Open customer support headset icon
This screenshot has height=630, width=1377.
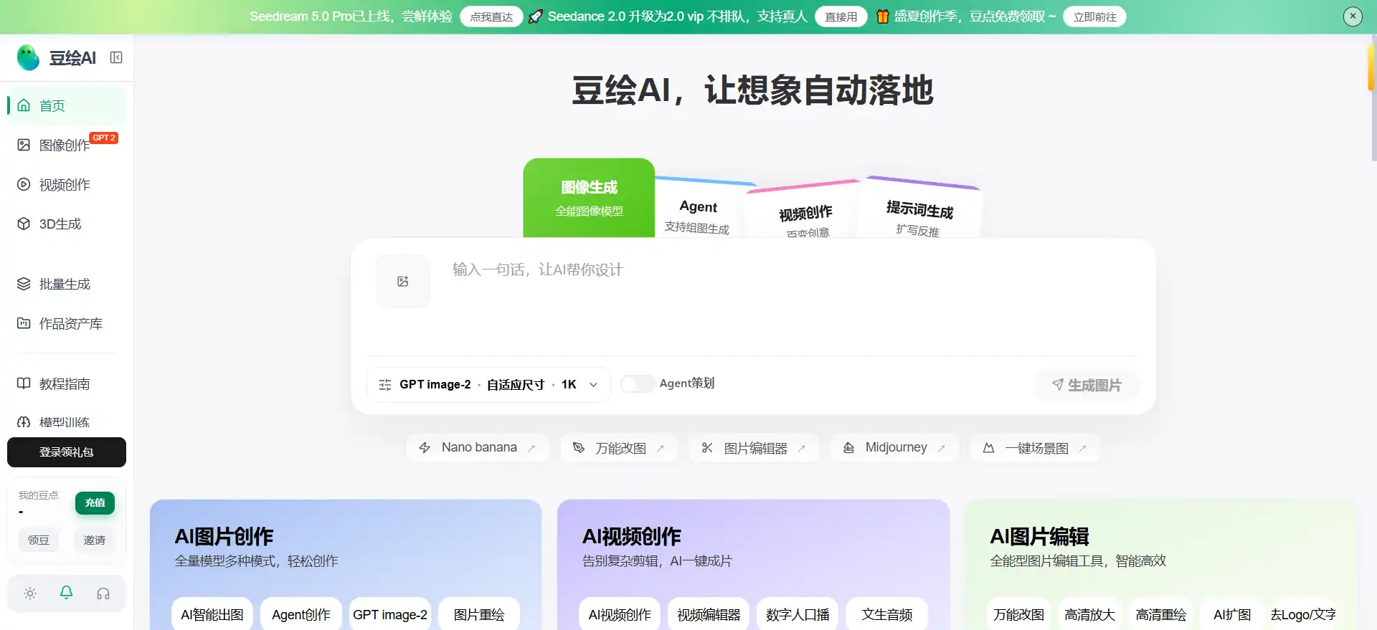103,593
